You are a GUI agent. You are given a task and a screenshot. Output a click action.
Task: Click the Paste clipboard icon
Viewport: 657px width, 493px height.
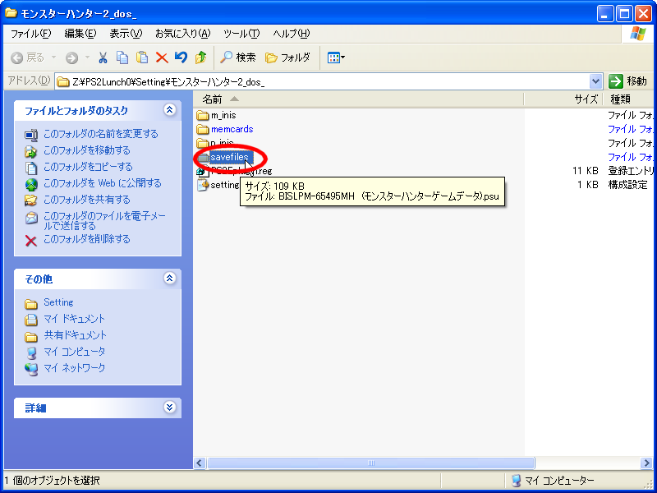pyautogui.click(x=142, y=58)
